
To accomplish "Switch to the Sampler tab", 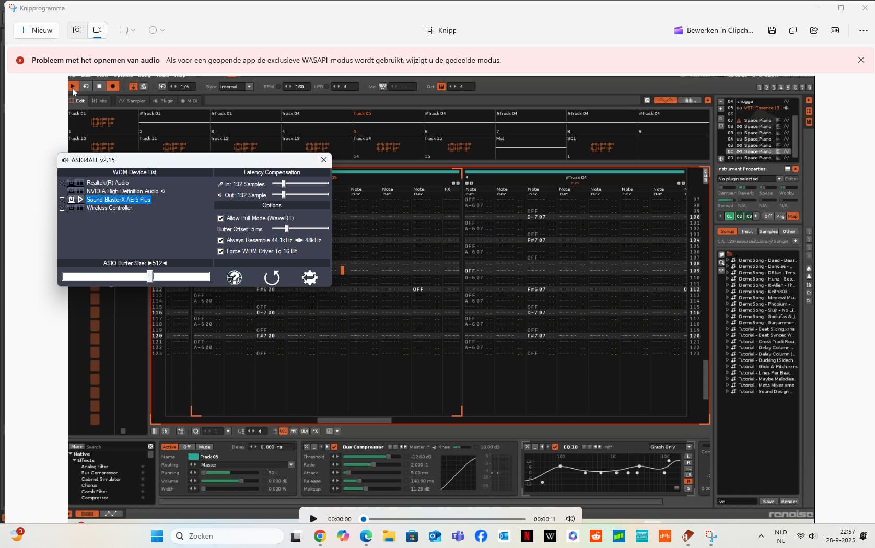I will coord(132,101).
